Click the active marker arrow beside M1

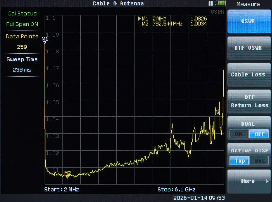click(139, 19)
